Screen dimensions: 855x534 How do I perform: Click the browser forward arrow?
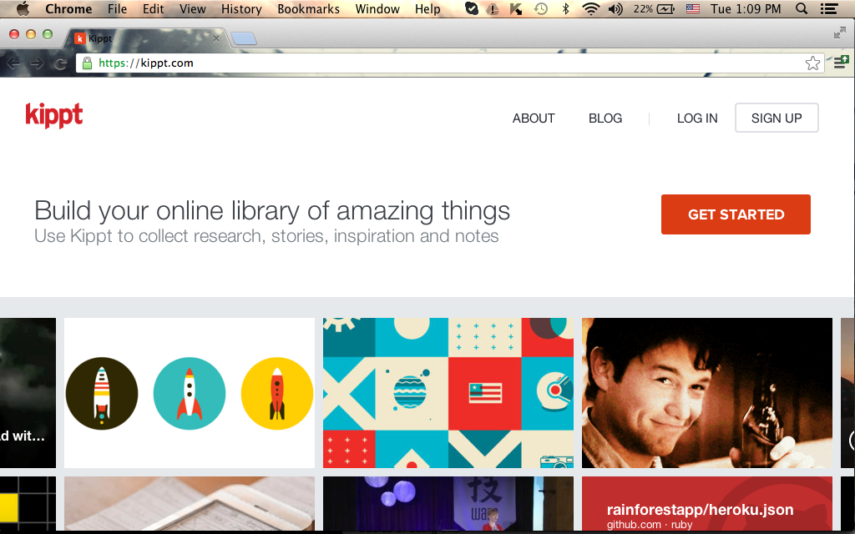37,63
